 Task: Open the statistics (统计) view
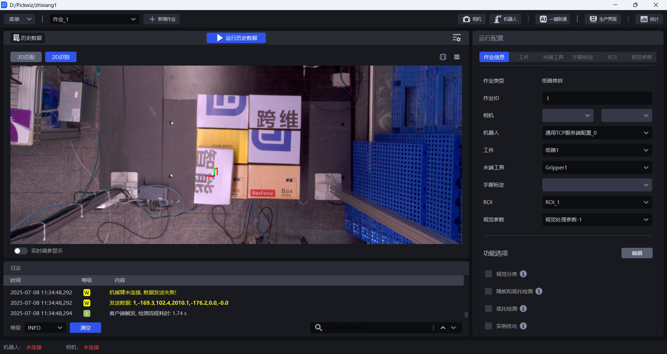click(649, 19)
